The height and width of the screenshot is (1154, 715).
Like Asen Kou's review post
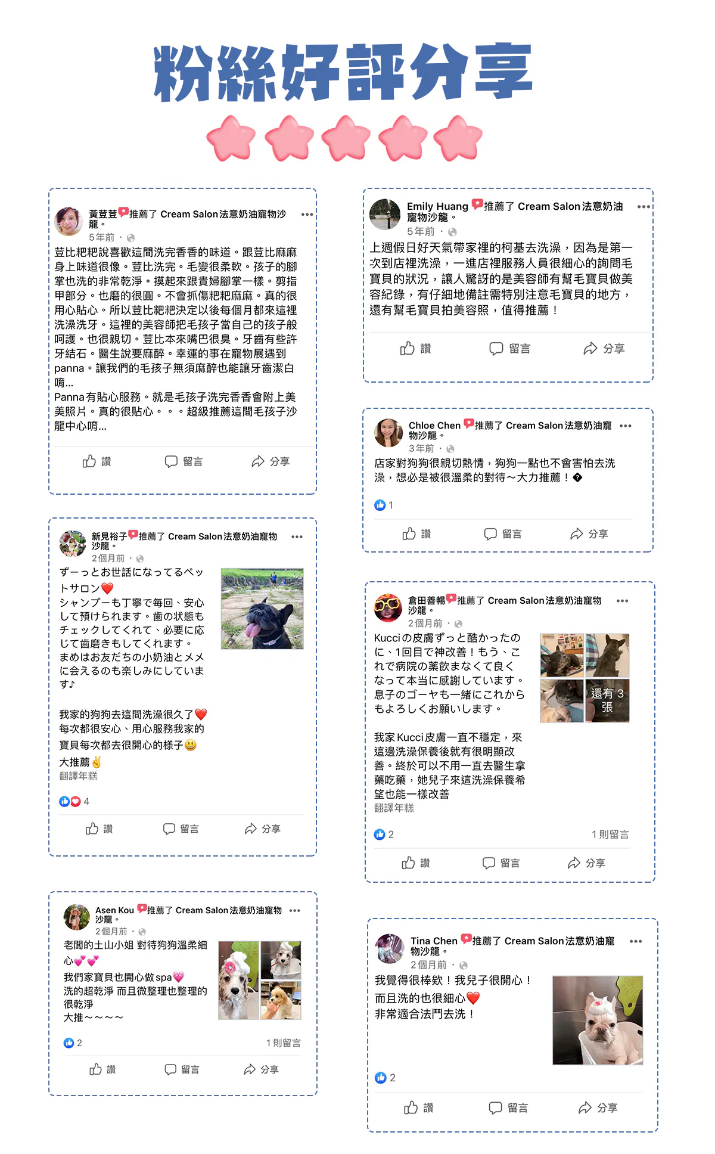coord(102,1069)
